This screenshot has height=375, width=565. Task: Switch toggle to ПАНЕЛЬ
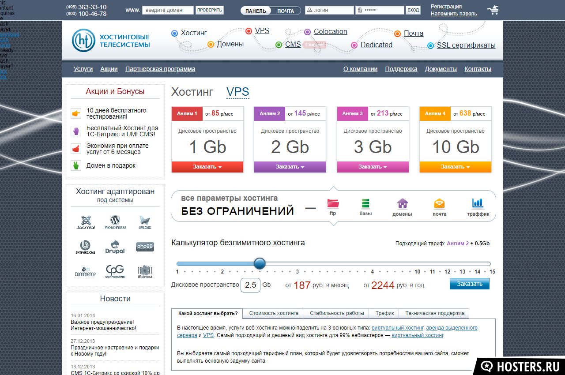click(x=256, y=11)
